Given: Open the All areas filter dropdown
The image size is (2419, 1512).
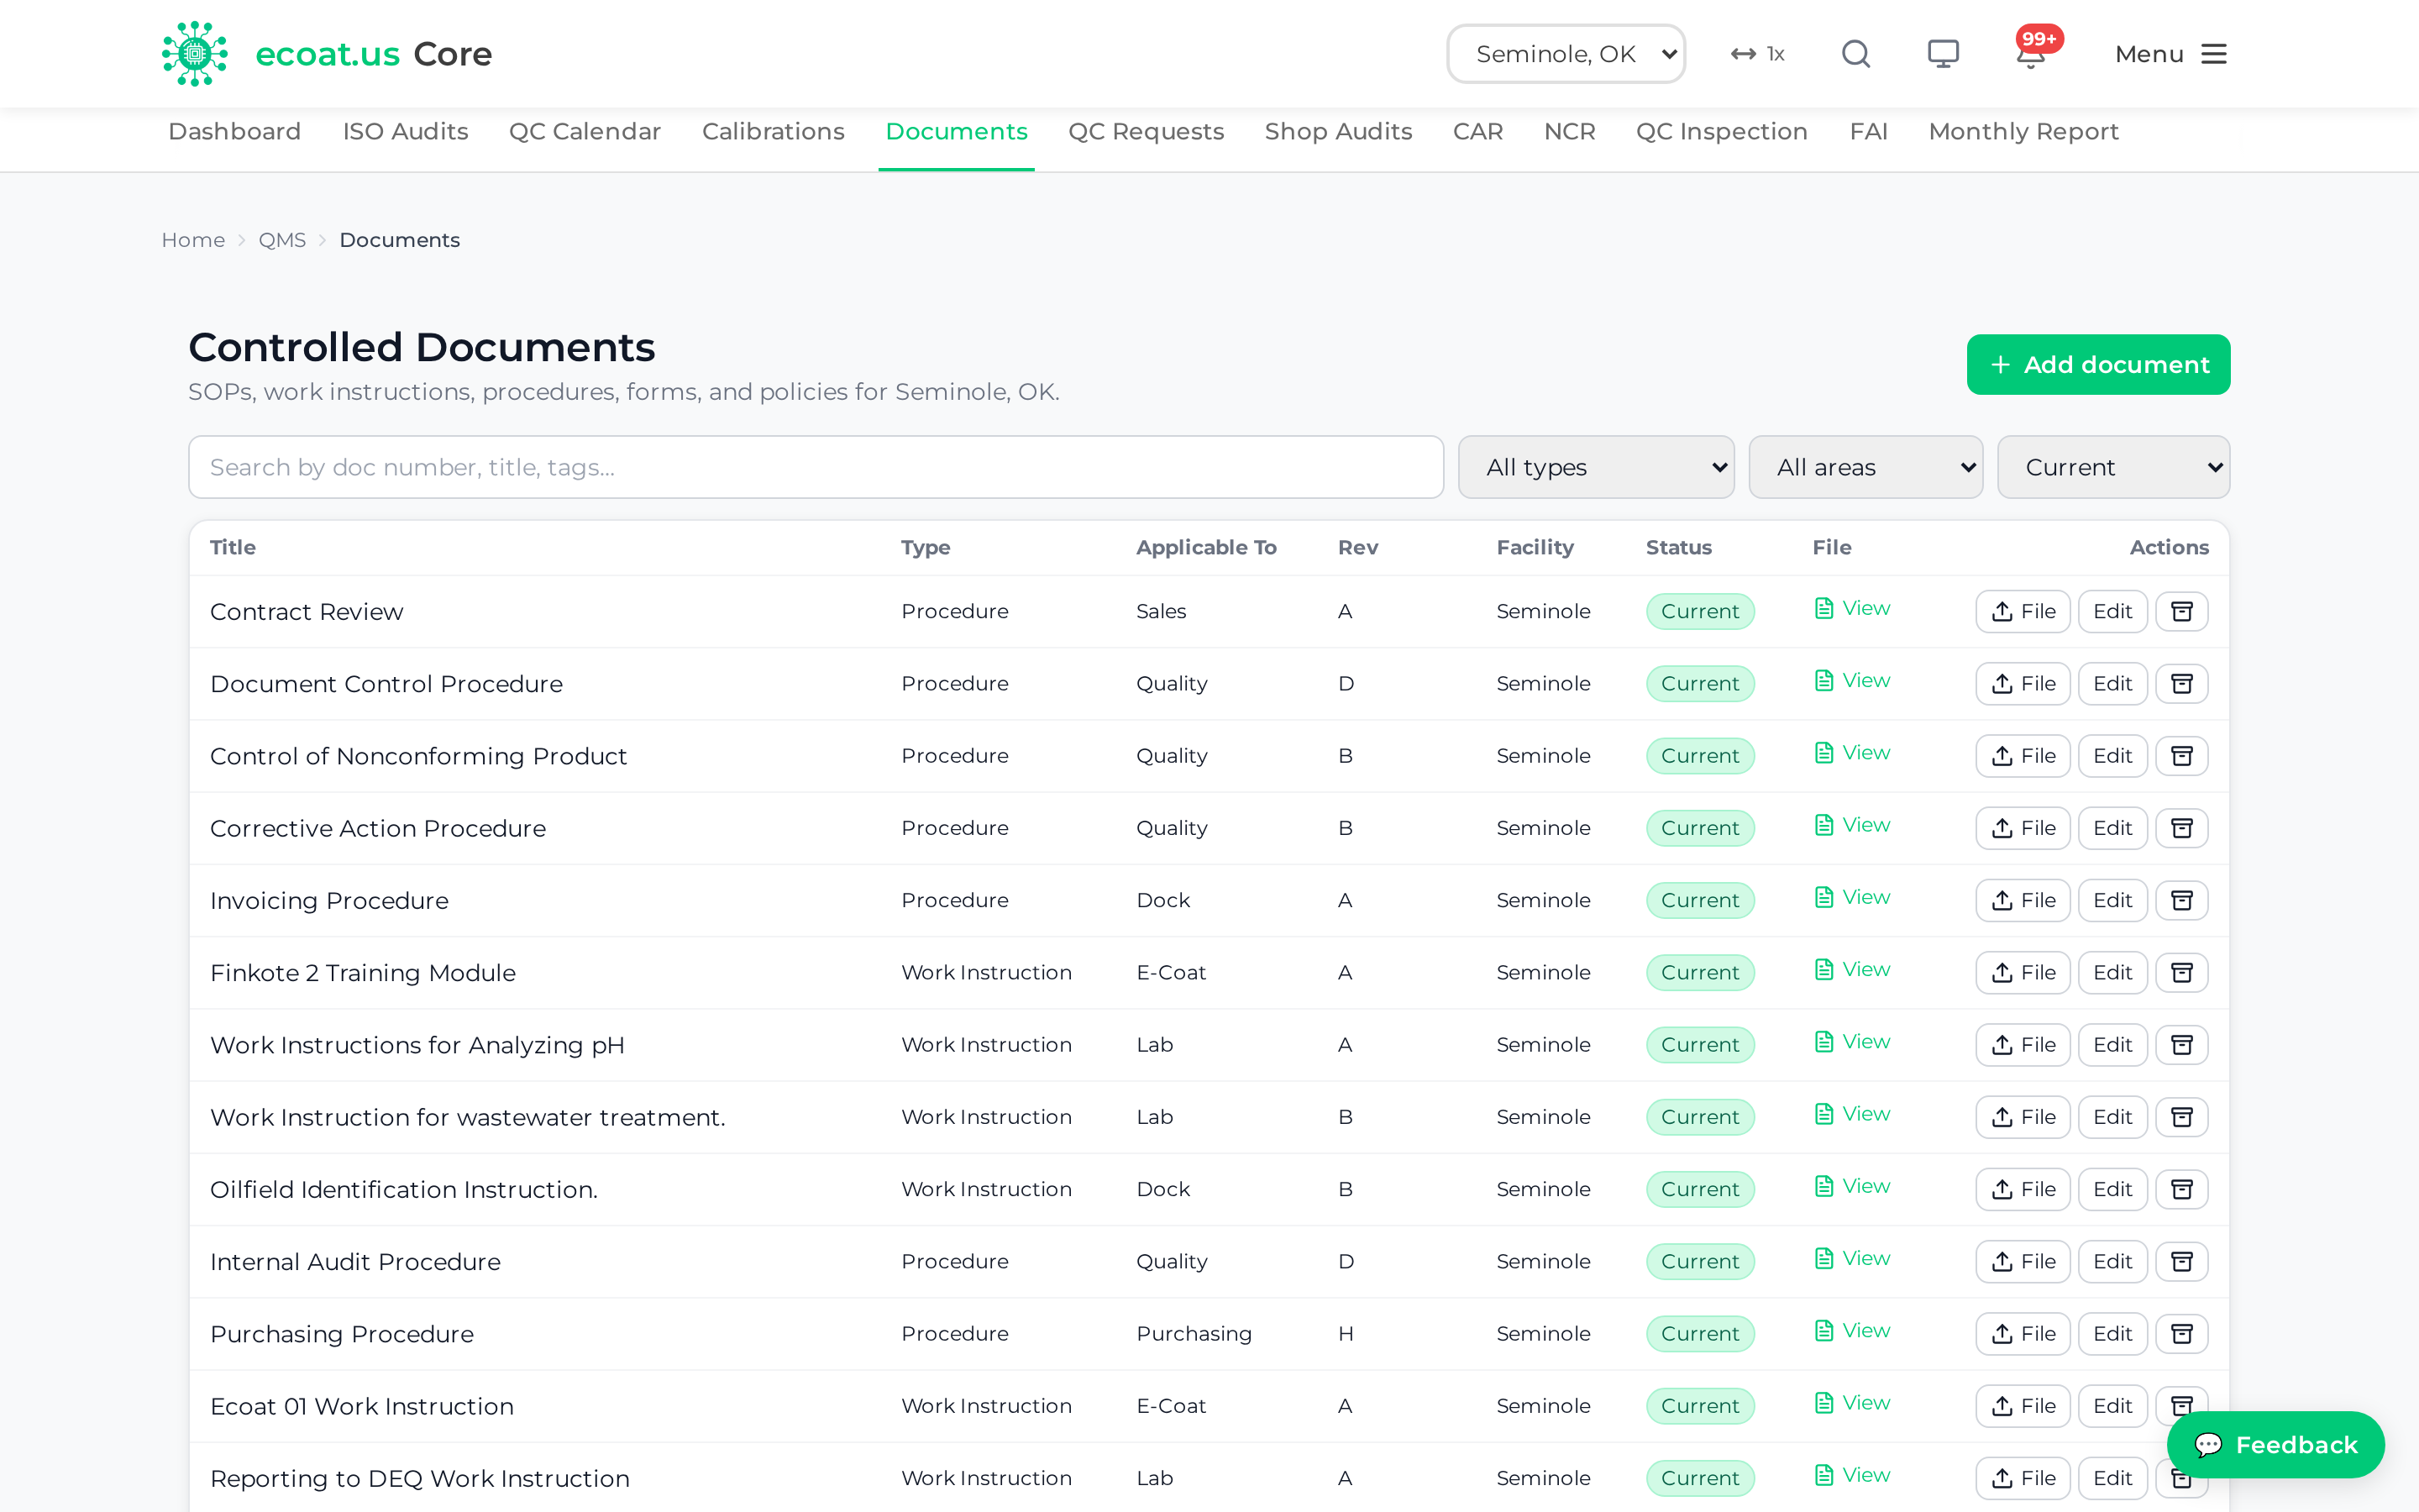Looking at the screenshot, I should point(1865,467).
